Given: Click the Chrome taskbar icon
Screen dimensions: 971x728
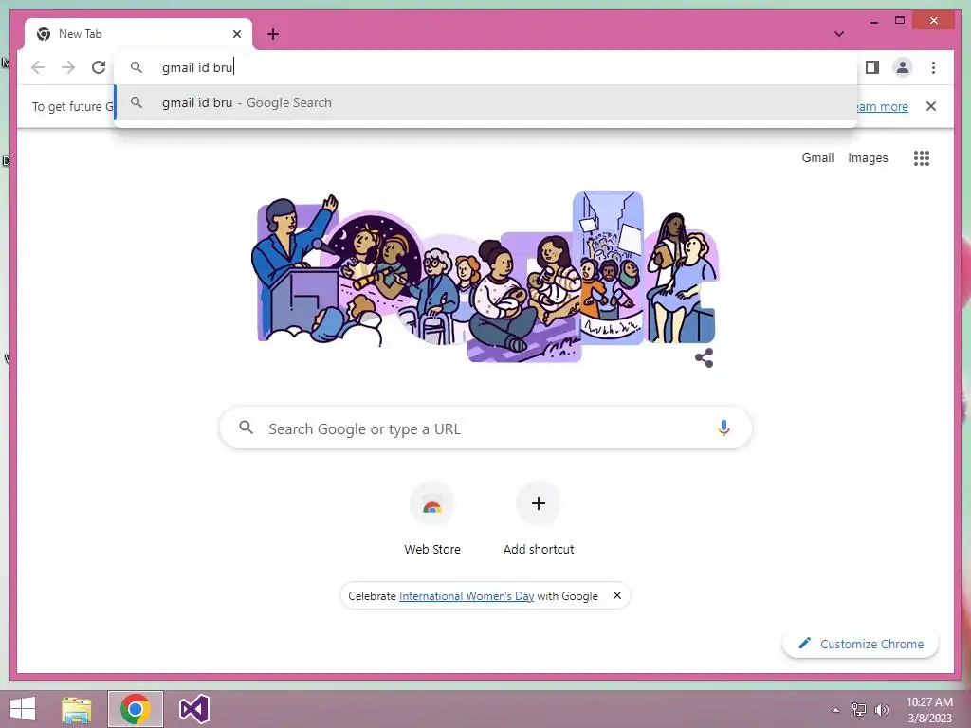Looking at the screenshot, I should 136,709.
